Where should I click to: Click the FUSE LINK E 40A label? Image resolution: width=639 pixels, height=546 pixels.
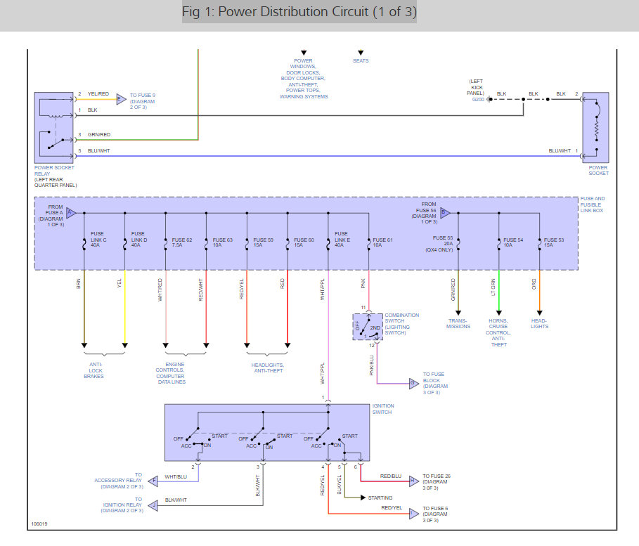pyautogui.click(x=342, y=239)
